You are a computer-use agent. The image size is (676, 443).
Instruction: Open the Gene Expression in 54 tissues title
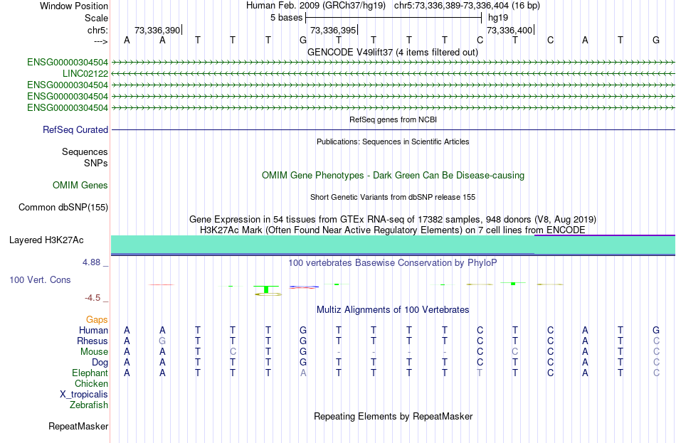[x=393, y=219]
